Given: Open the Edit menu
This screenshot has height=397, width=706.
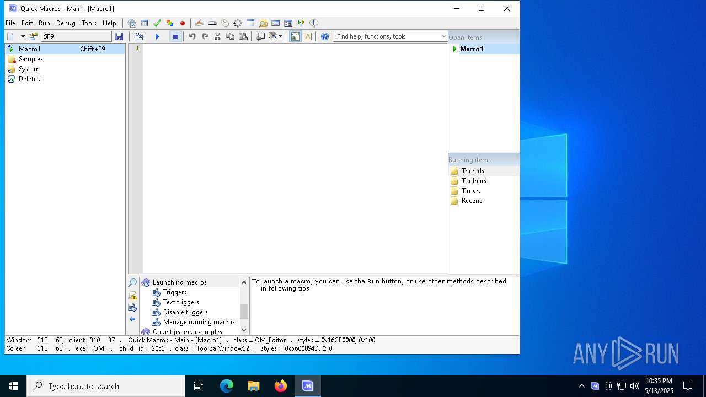Looking at the screenshot, I should pos(27,23).
